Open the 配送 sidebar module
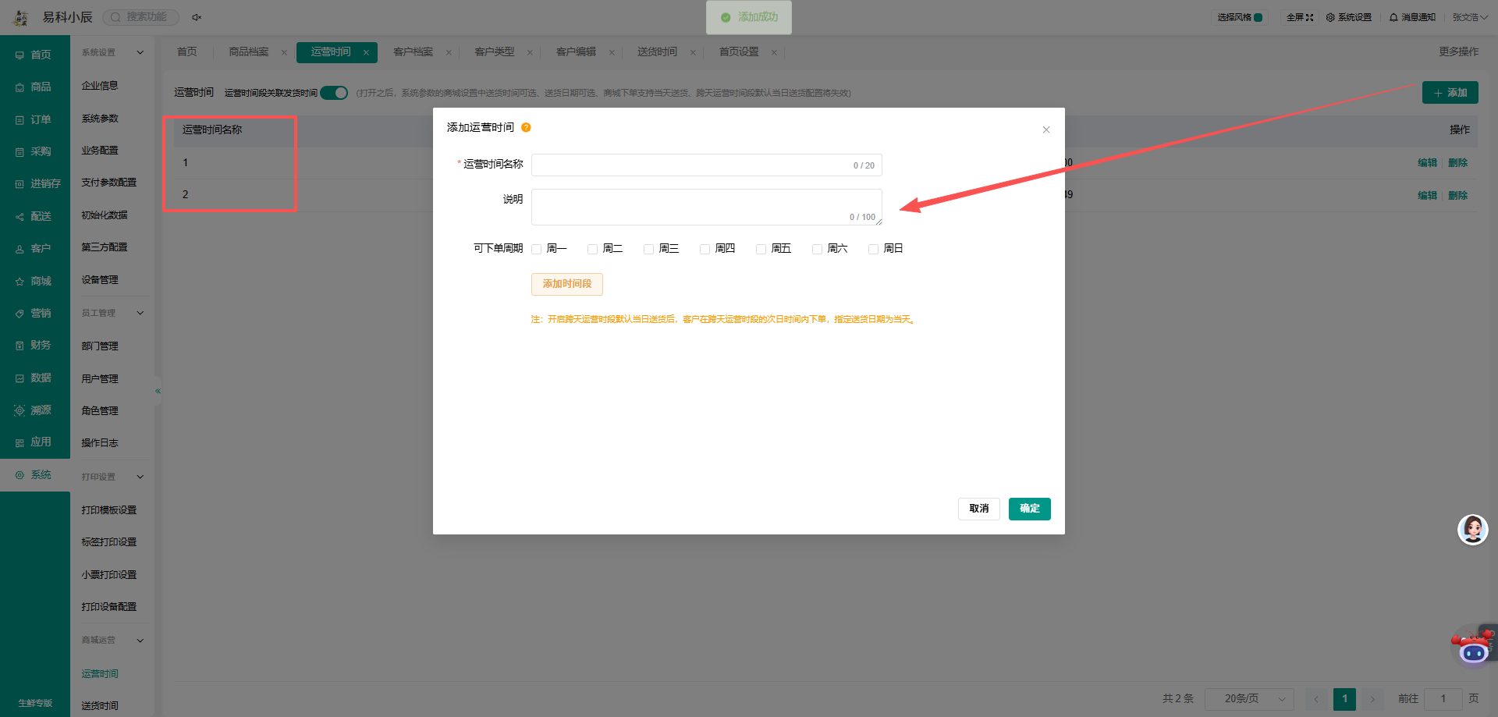 (x=34, y=216)
